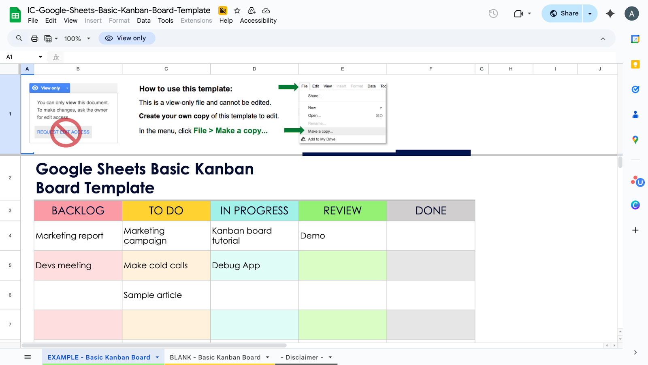This screenshot has height=365, width=648.
Task: Check the cloud document status icon
Action: [x=266, y=11]
